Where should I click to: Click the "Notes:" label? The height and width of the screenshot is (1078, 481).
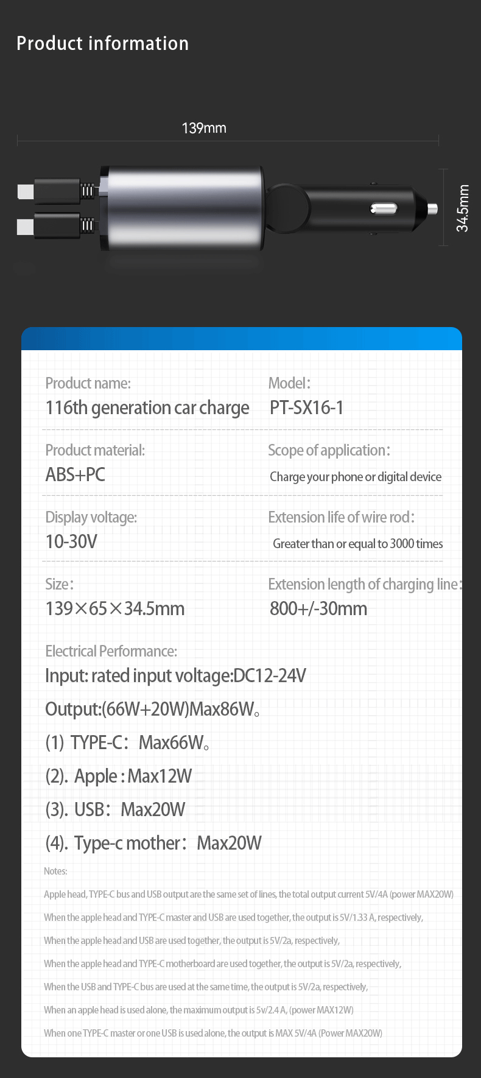coord(55,871)
